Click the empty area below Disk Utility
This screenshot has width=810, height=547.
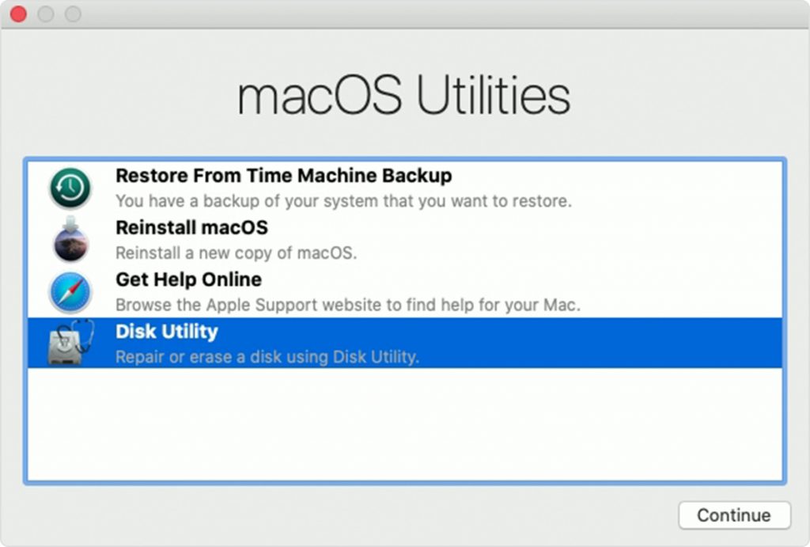coord(405,420)
